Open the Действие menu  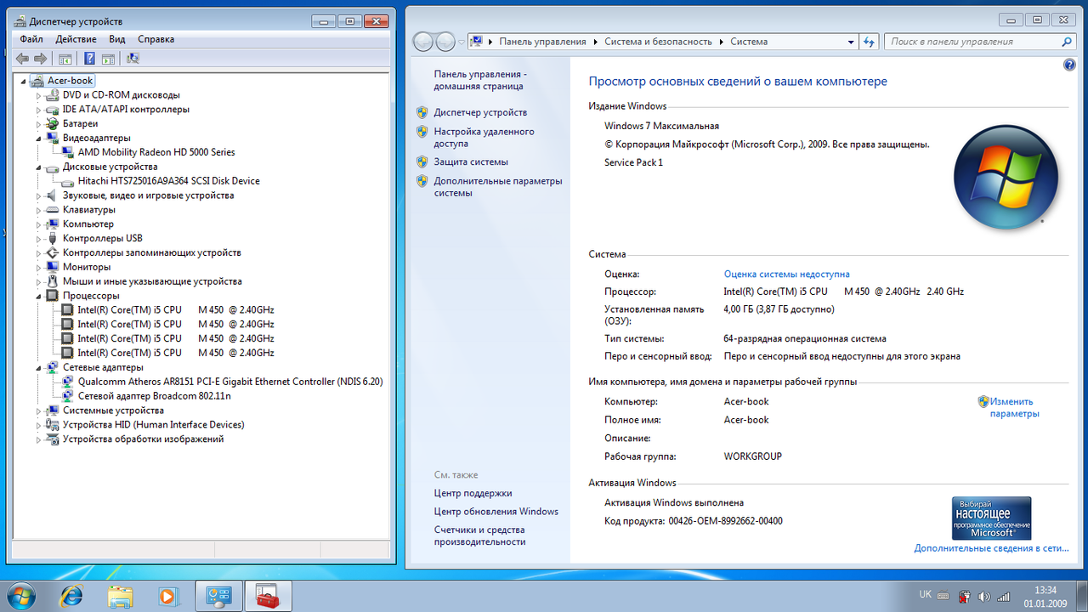point(76,39)
